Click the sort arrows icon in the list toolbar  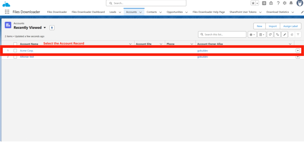[x=278, y=35]
